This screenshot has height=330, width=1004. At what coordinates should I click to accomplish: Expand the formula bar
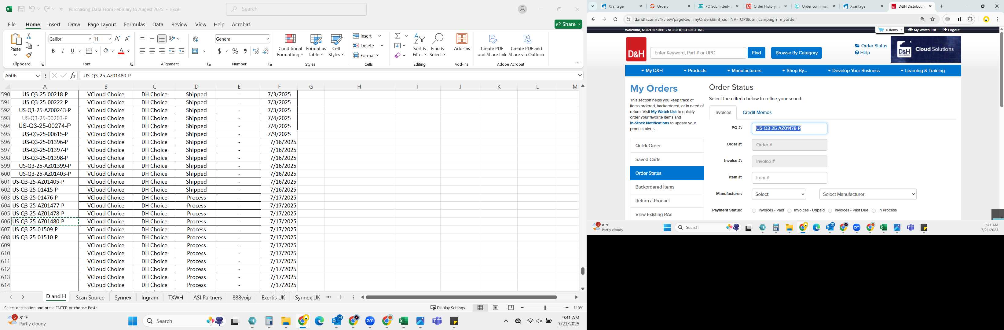[x=580, y=75]
